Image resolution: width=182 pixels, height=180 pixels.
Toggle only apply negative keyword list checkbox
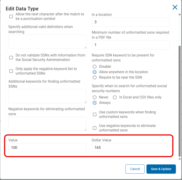11,71
